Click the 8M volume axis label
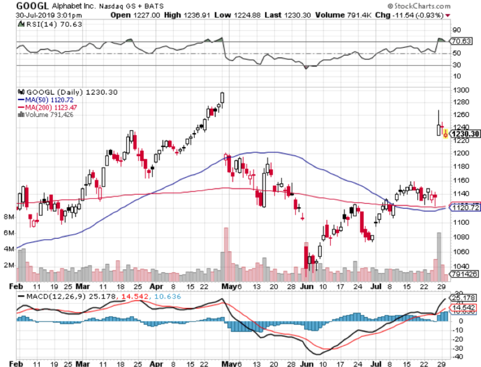481x367 pixels. (9, 217)
